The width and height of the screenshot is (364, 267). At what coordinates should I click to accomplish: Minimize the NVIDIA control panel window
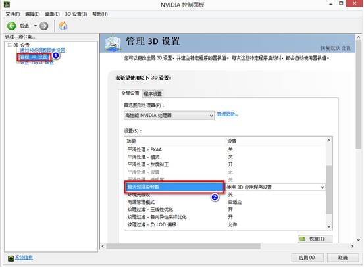point(331,4)
